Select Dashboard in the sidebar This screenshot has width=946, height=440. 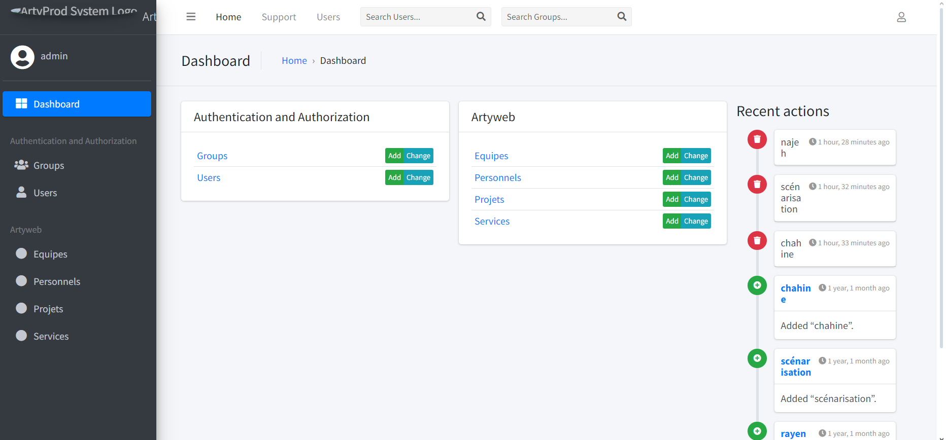point(77,104)
